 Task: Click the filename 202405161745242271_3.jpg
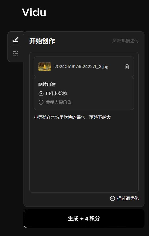pos(81,66)
